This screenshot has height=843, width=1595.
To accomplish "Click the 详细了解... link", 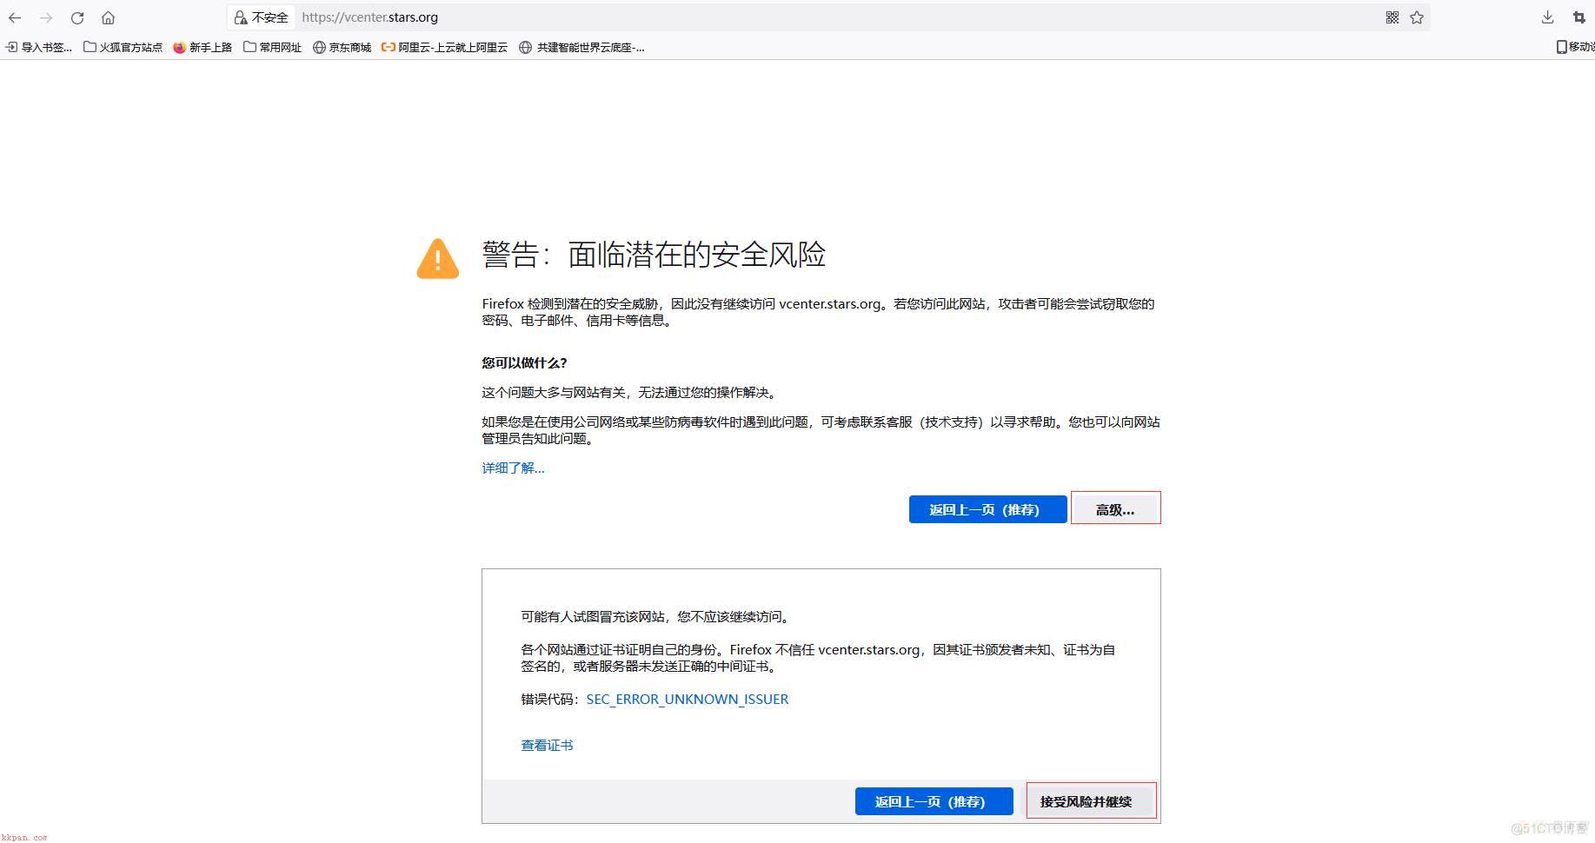I will coord(513,468).
